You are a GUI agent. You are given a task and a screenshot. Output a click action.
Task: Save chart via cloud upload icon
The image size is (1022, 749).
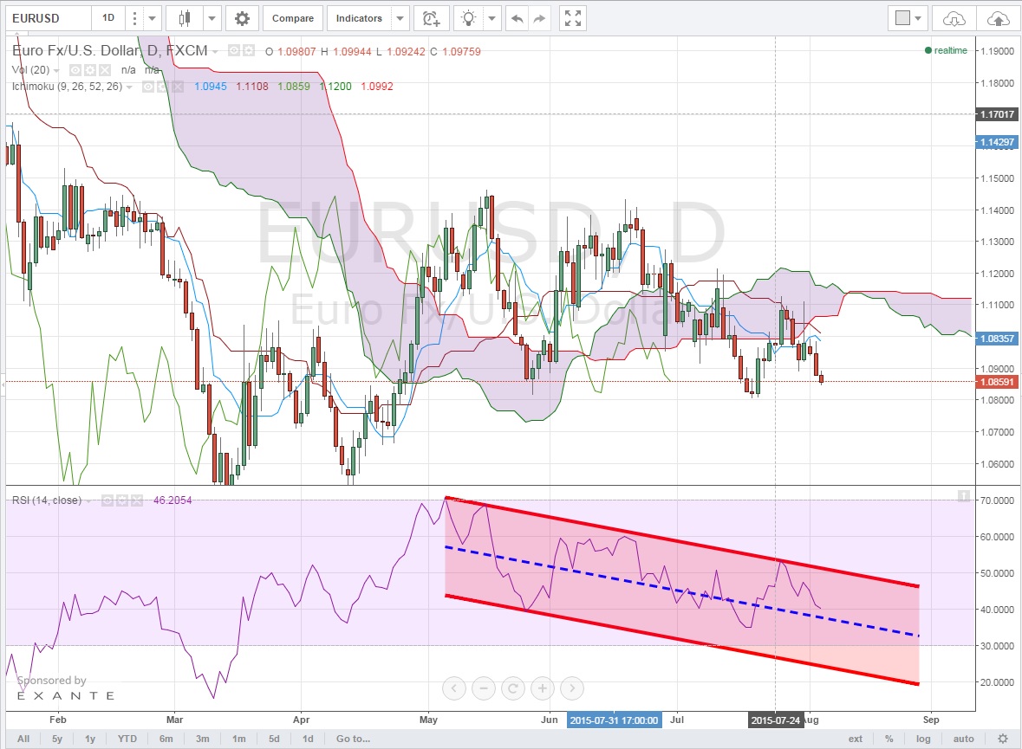tap(999, 18)
